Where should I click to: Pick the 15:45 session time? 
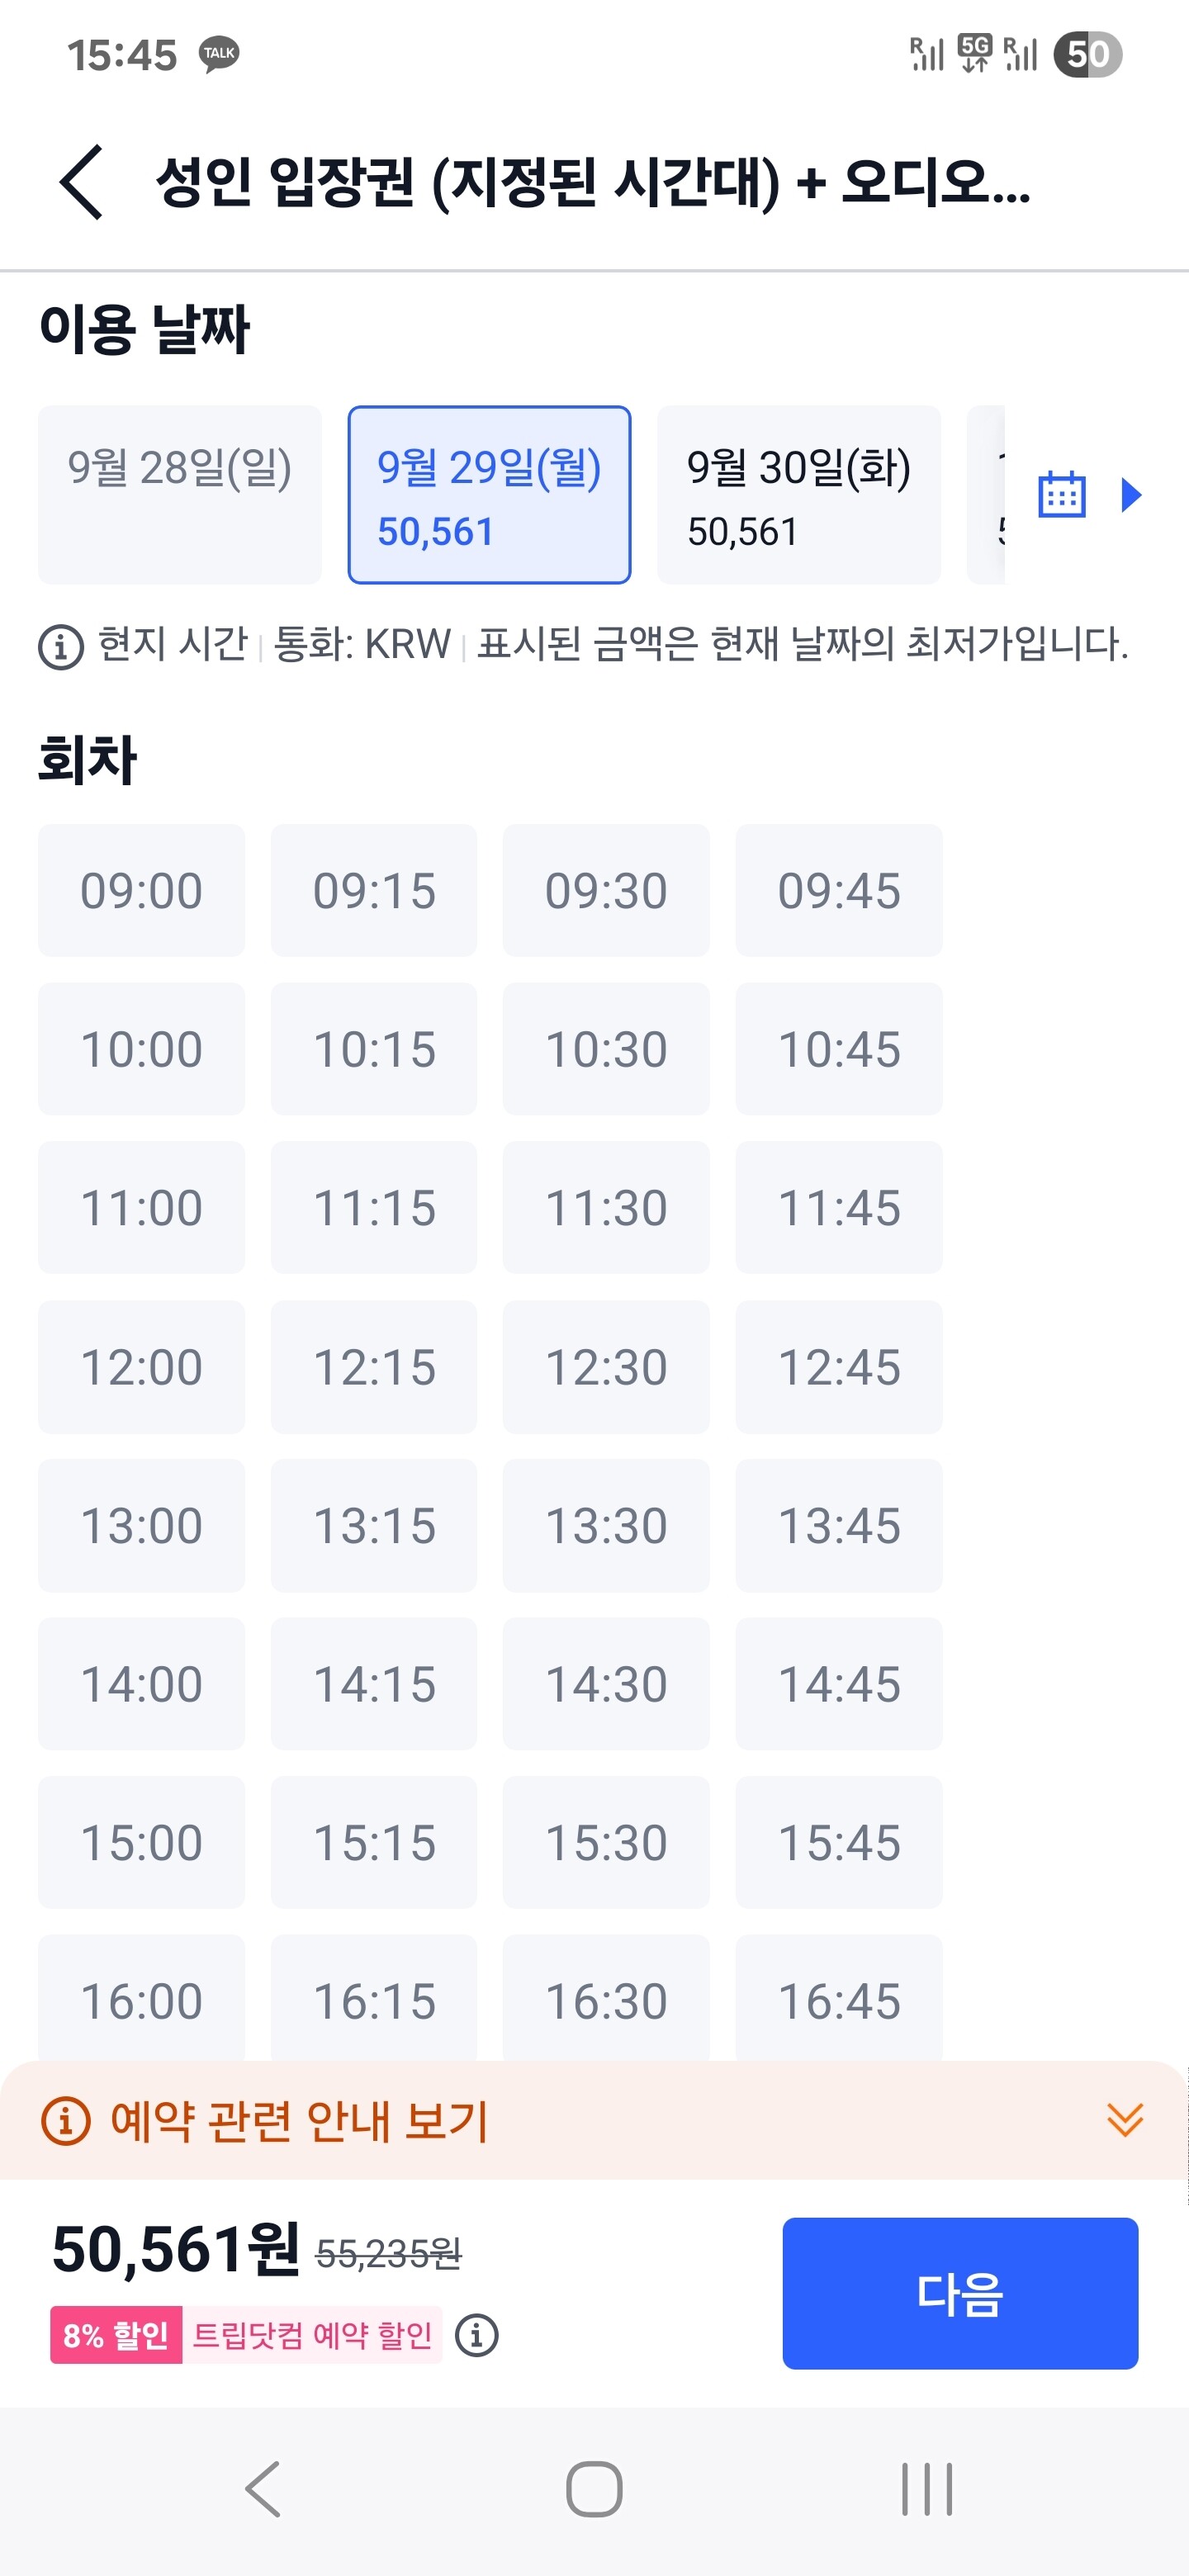(839, 1842)
